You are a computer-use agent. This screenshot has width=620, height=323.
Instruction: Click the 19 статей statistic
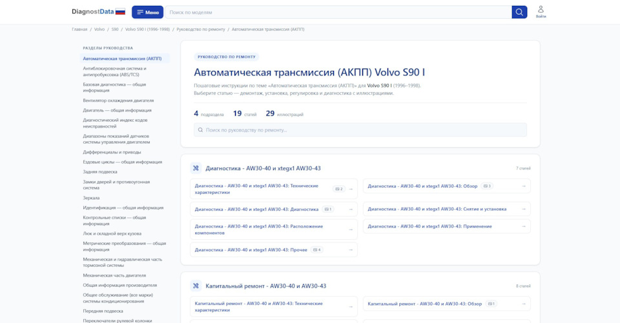[245, 113]
